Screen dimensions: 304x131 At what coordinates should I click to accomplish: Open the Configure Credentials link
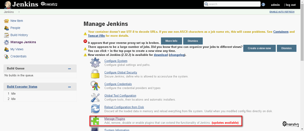[x=118, y=84]
